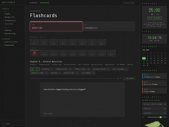Image resolution: width=169 pixels, height=127 pixels.
Task: Click the 13:24:16 clock display
Action: point(155,38)
